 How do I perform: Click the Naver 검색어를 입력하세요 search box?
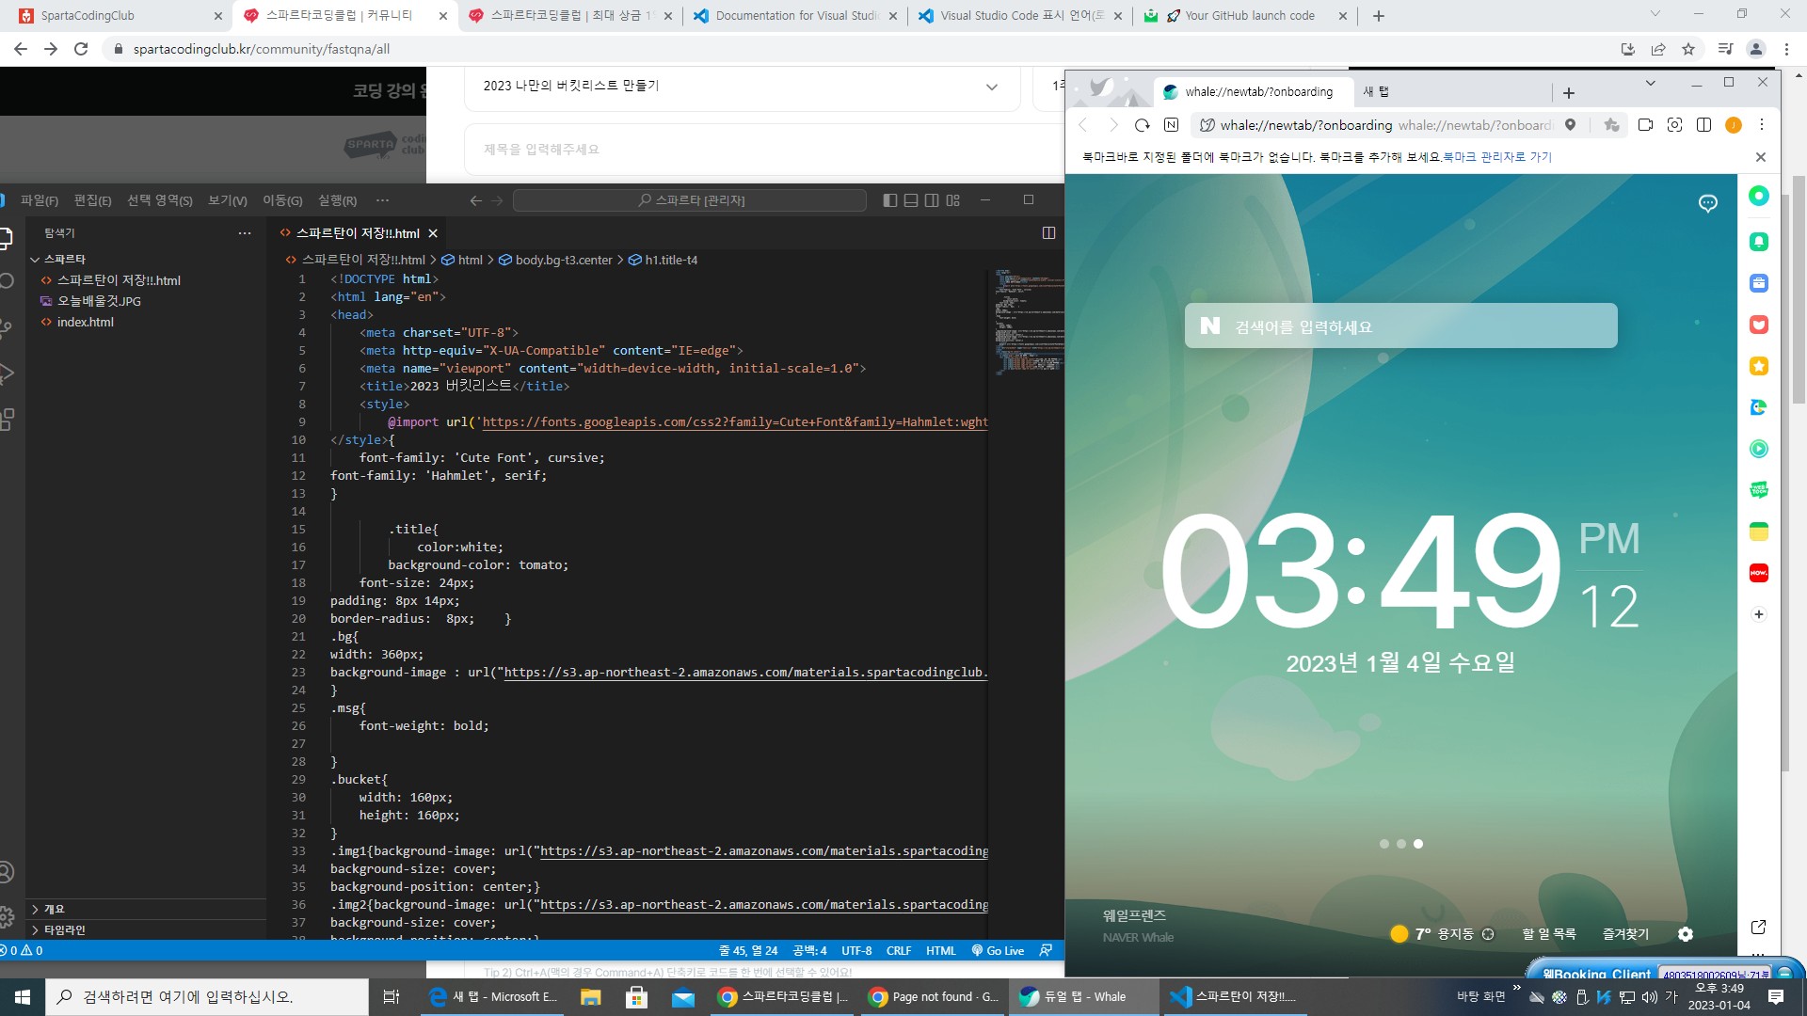pos(1400,325)
